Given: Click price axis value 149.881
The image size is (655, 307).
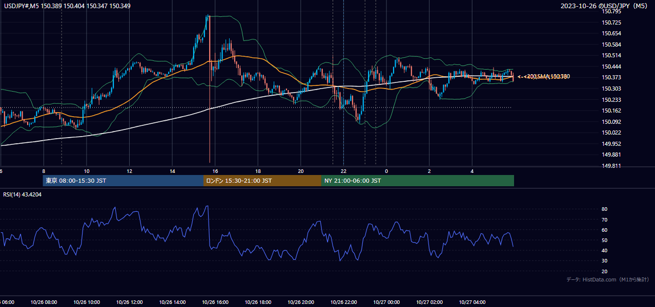Looking at the screenshot, I should 611,155.
